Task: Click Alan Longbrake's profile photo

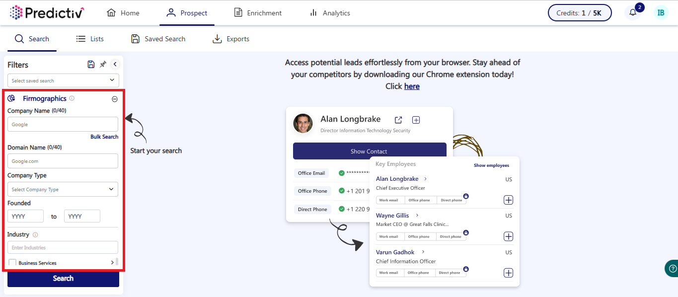Action: [x=303, y=124]
